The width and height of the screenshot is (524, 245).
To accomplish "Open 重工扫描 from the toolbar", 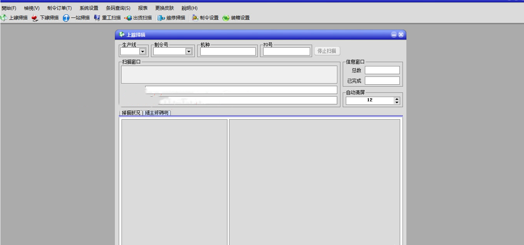I will [108, 17].
